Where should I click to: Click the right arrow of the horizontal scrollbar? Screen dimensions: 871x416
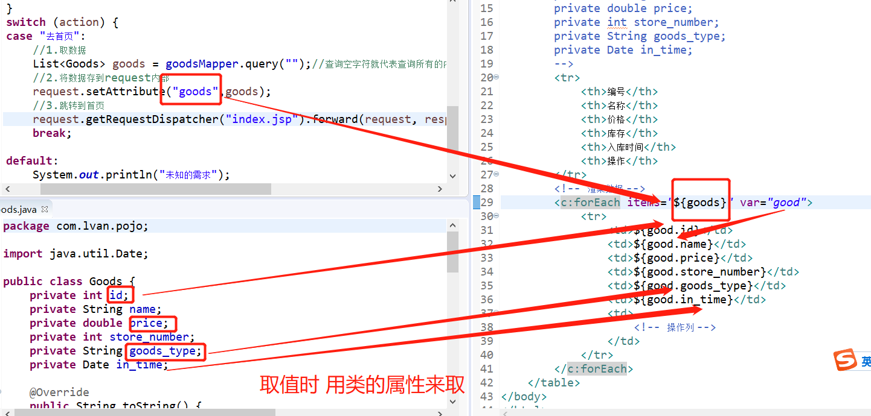440,189
